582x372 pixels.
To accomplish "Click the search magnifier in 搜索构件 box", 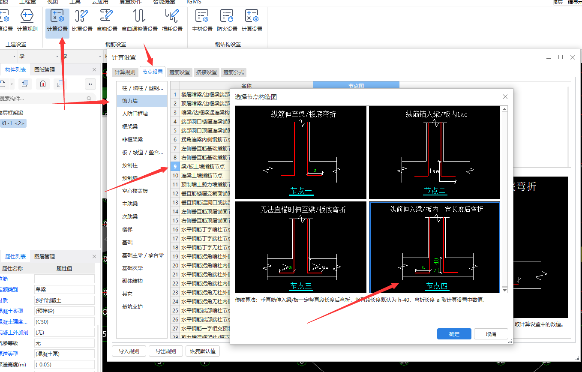I will (x=89, y=98).
